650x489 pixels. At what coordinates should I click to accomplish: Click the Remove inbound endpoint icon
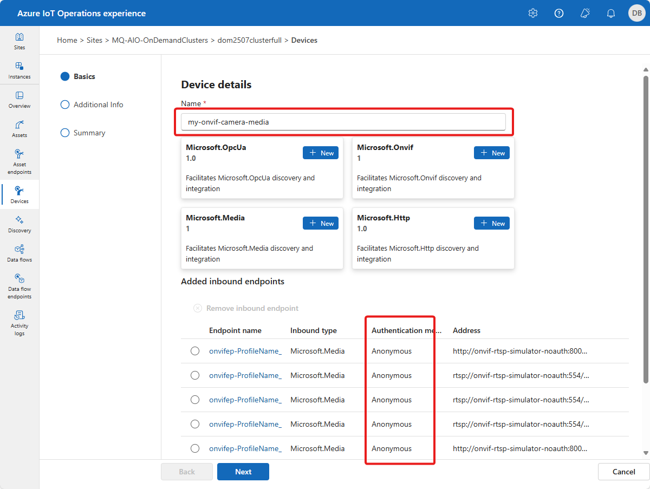coord(198,308)
